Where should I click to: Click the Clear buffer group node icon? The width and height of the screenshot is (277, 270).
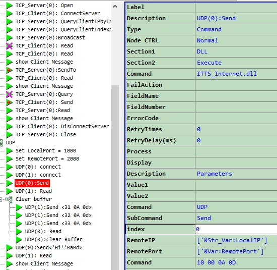tap(9, 199)
